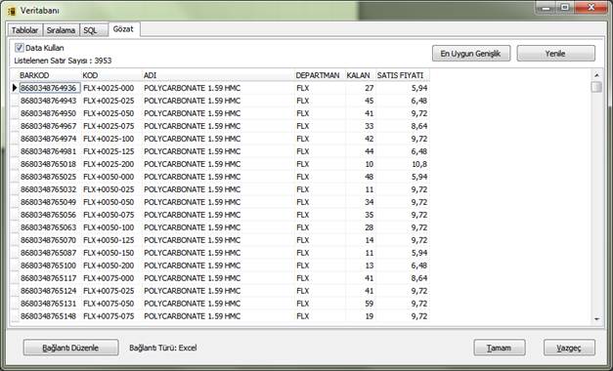
Task: Select code cell FLX+0025-075
Action: (111, 126)
